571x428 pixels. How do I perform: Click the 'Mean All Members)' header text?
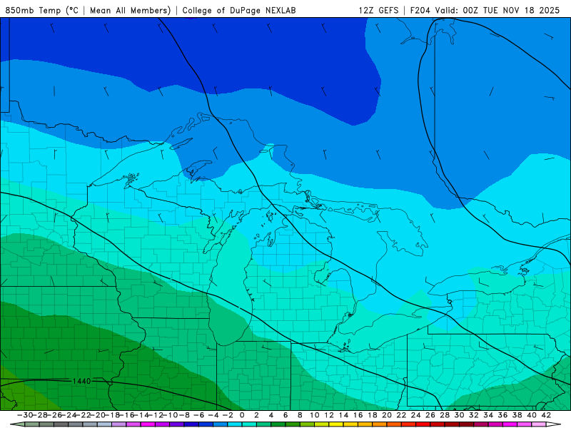pyautogui.click(x=131, y=10)
